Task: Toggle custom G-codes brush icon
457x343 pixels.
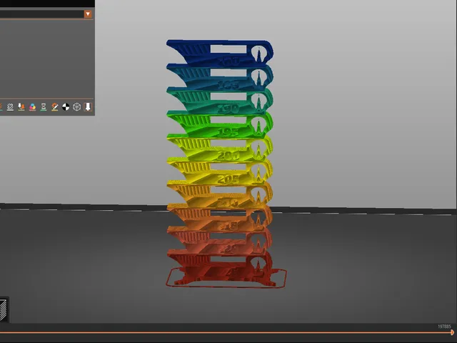Action: 54,107
